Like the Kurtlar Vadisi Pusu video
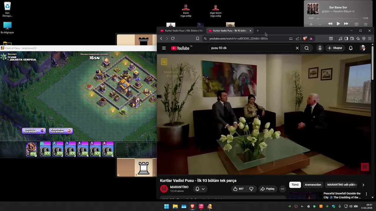 click(238, 189)
